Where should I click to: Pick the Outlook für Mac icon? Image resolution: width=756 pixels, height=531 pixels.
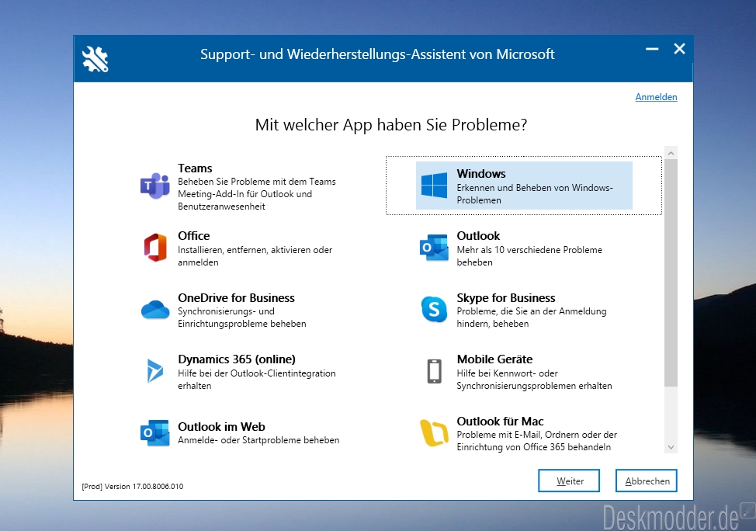[x=434, y=432]
